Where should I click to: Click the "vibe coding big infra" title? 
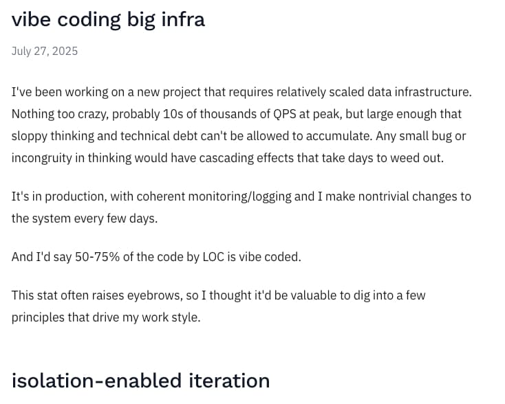tap(108, 19)
